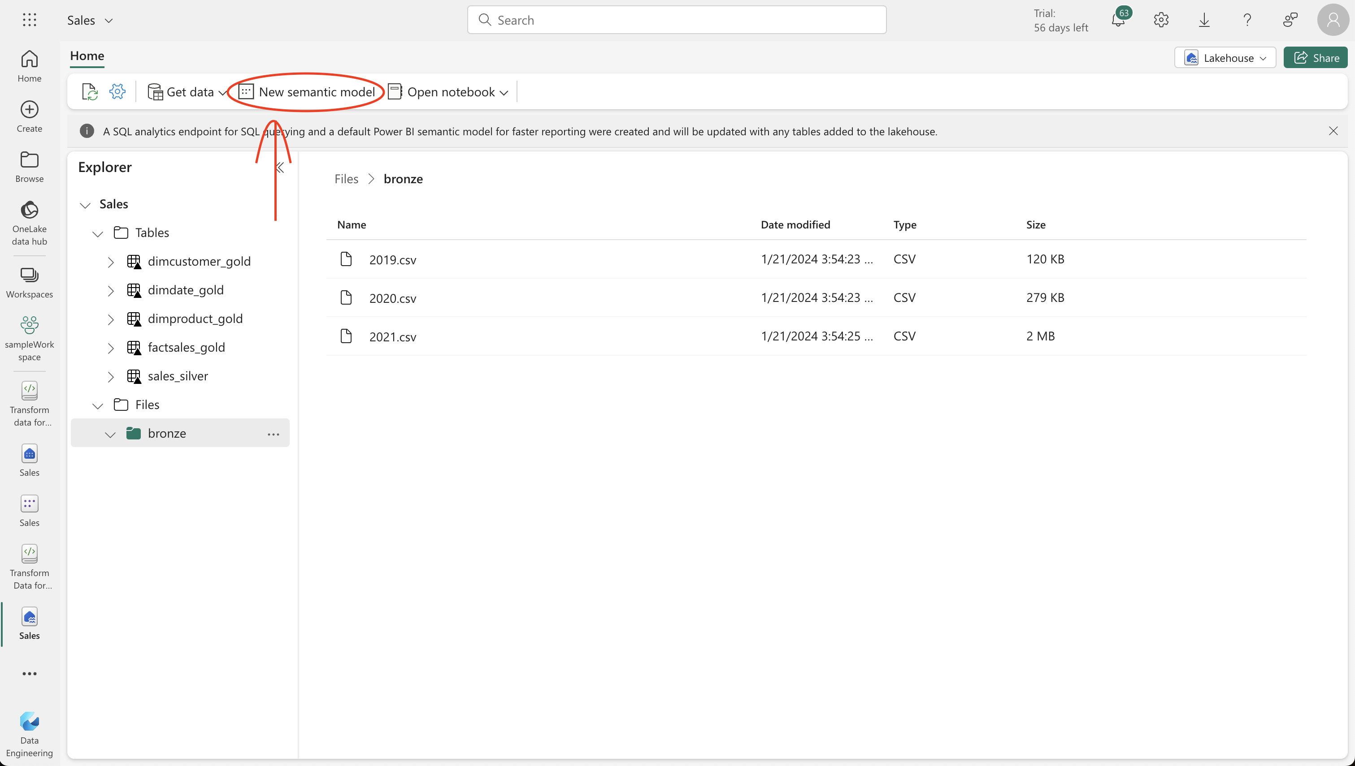Viewport: 1355px width, 766px height.
Task: Sort by Name column header
Action: (352, 224)
